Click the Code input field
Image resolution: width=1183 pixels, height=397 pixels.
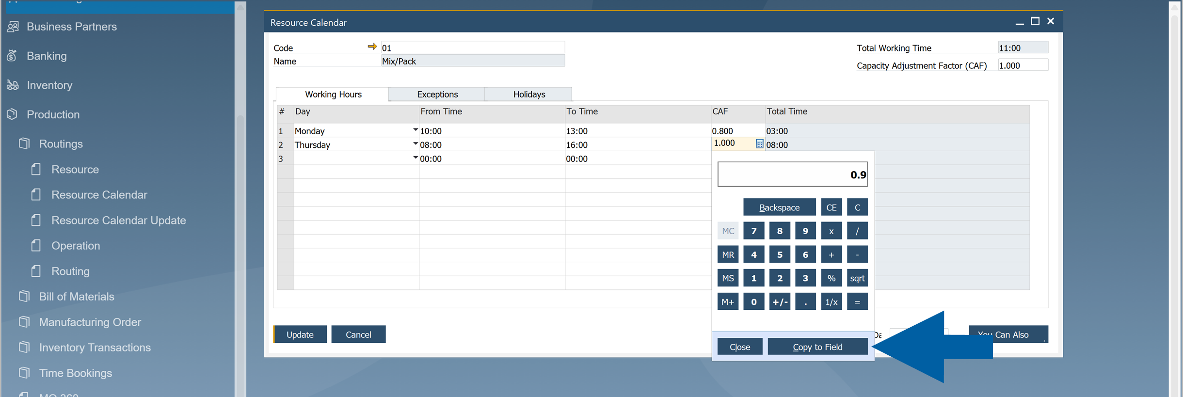click(x=473, y=47)
